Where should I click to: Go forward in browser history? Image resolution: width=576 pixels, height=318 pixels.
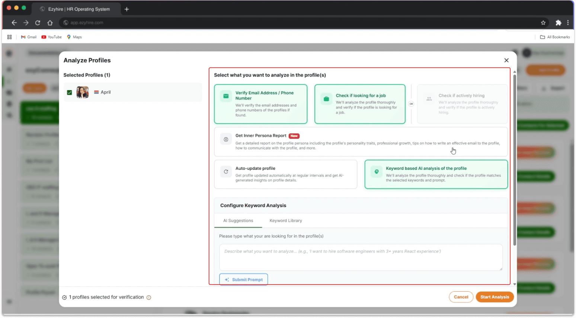tap(26, 23)
